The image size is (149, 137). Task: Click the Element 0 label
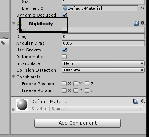pyautogui.click(x=32, y=8)
